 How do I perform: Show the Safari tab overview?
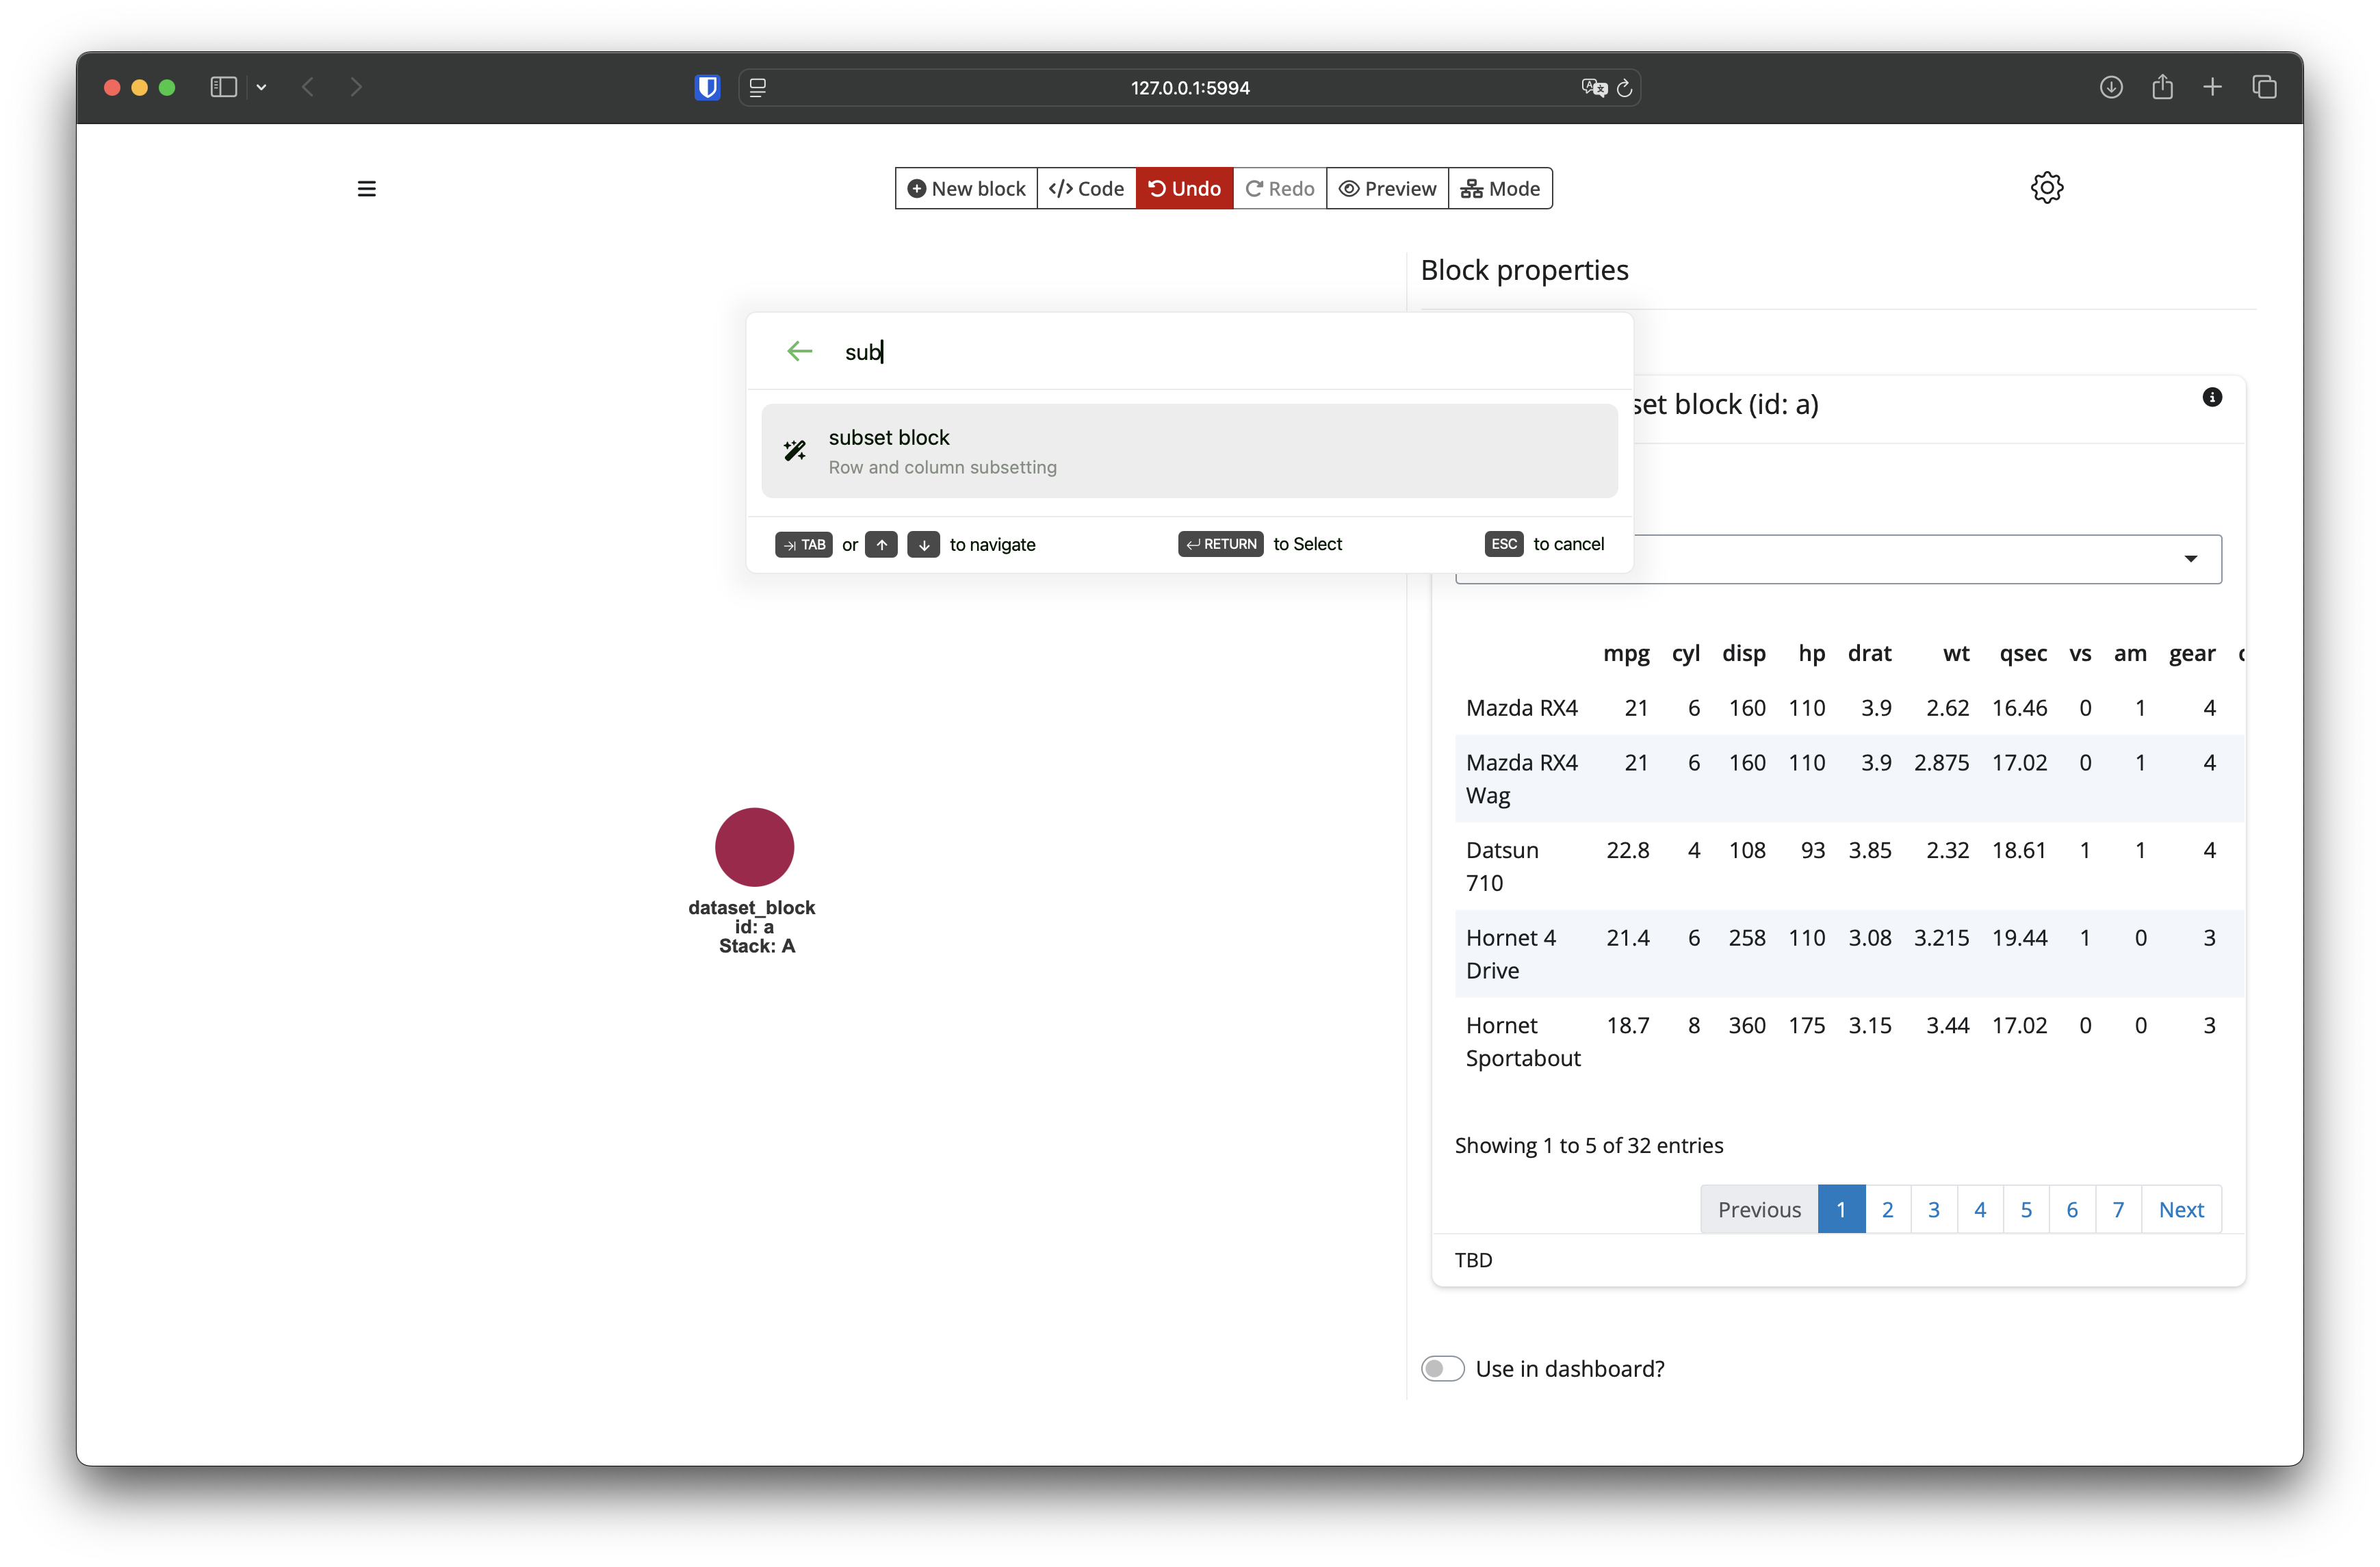coord(2264,88)
